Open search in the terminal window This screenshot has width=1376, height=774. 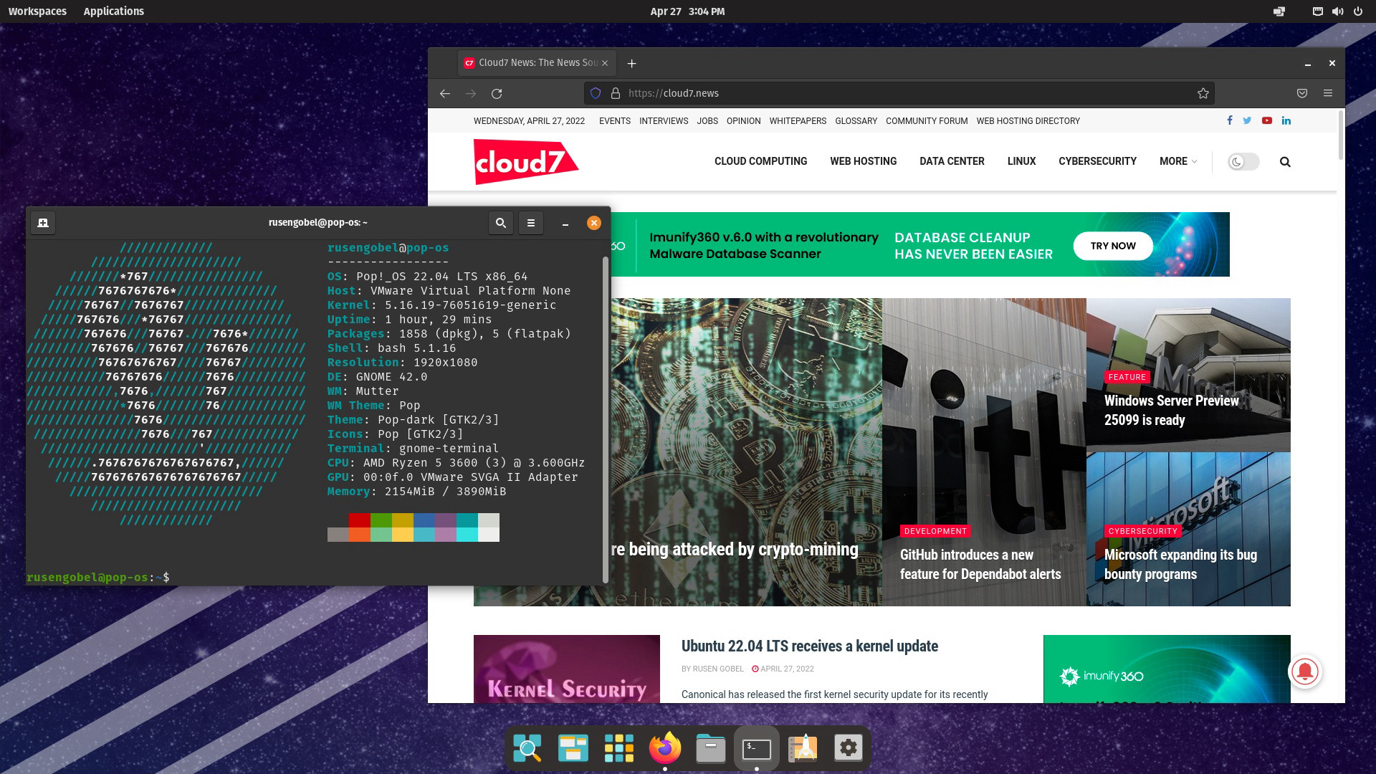coord(501,223)
